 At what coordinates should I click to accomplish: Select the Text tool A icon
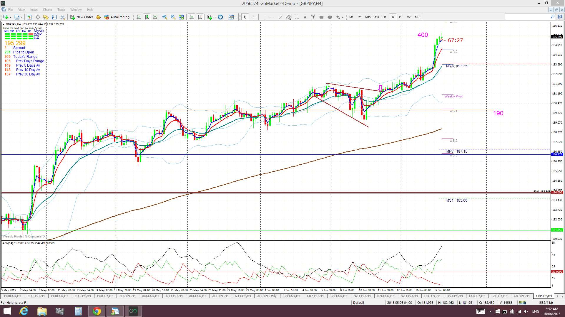[x=305, y=17]
